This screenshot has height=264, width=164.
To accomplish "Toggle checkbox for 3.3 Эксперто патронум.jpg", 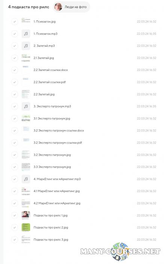I will pos(15,167).
